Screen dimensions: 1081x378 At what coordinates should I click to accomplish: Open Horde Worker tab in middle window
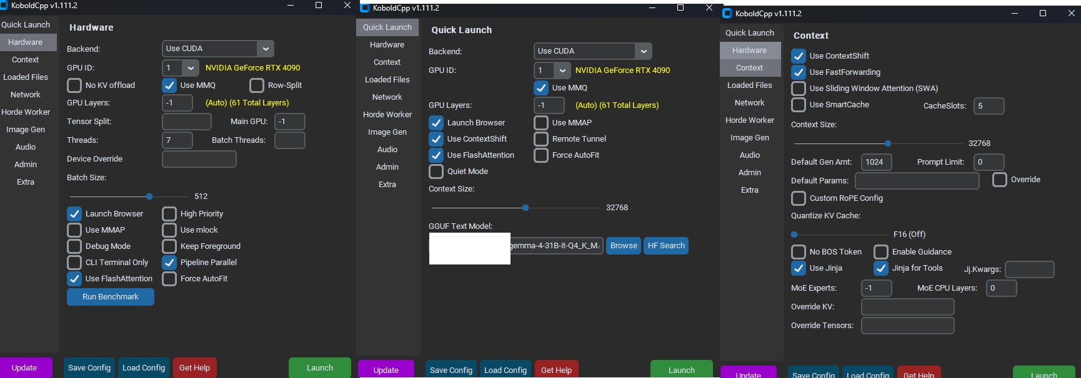coord(387,114)
